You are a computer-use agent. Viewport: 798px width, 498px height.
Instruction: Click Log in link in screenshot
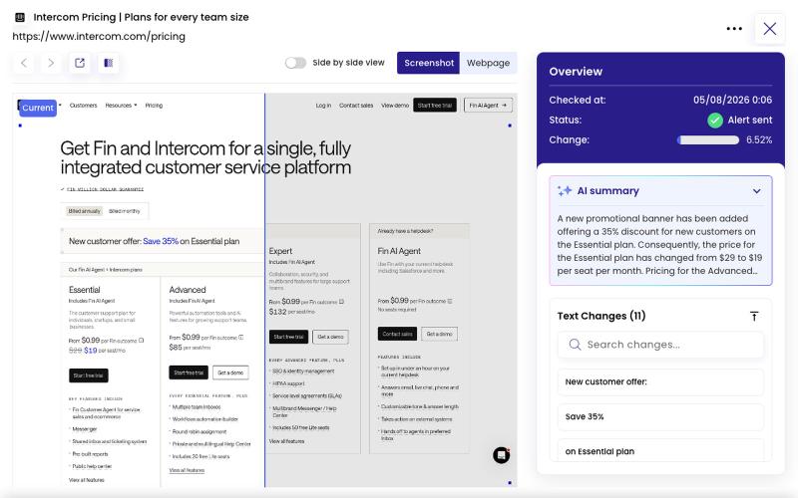(x=323, y=106)
